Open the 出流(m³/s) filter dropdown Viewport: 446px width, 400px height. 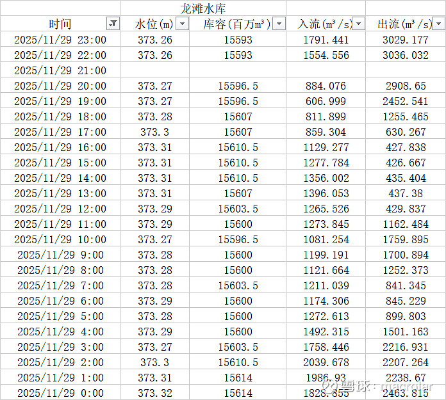pos(438,23)
